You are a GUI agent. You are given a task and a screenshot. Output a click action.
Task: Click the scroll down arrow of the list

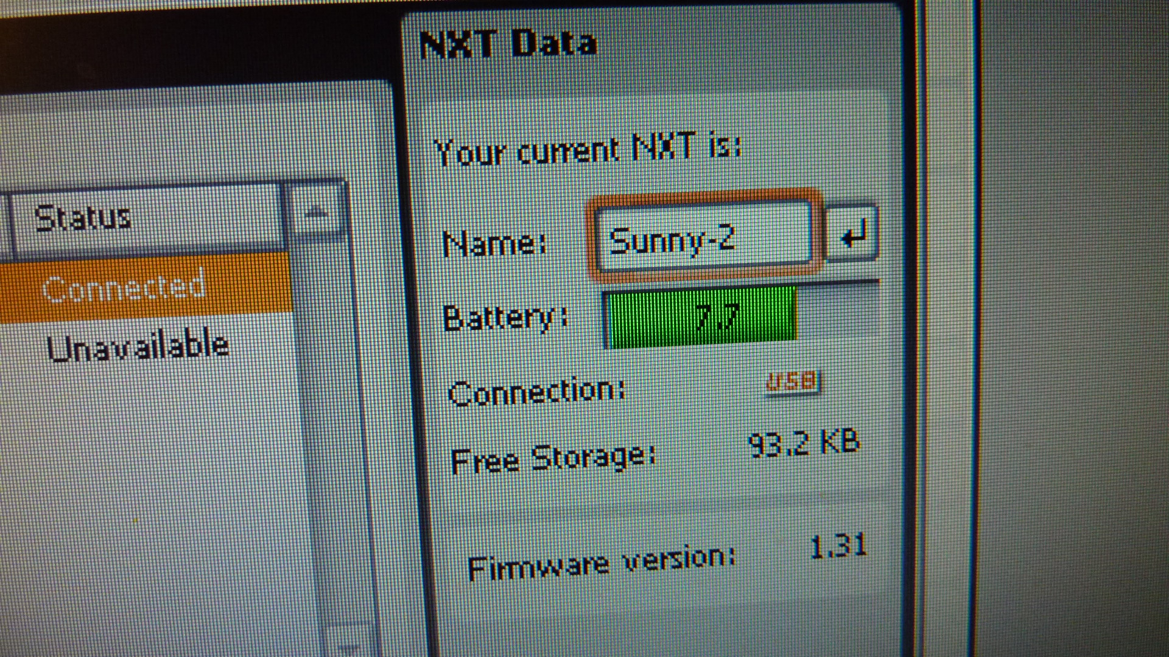(348, 644)
